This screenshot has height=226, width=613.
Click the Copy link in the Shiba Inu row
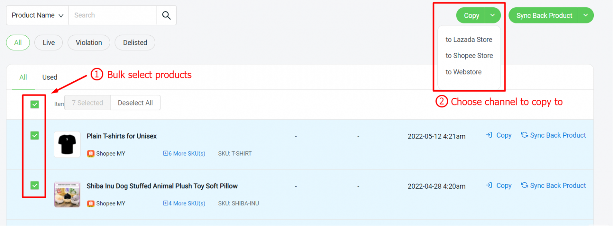coord(498,185)
